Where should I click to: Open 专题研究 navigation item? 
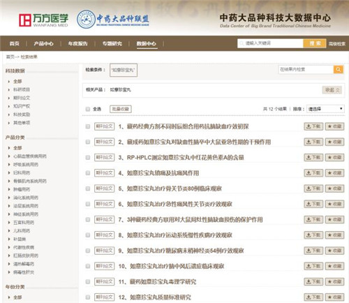click(112, 43)
